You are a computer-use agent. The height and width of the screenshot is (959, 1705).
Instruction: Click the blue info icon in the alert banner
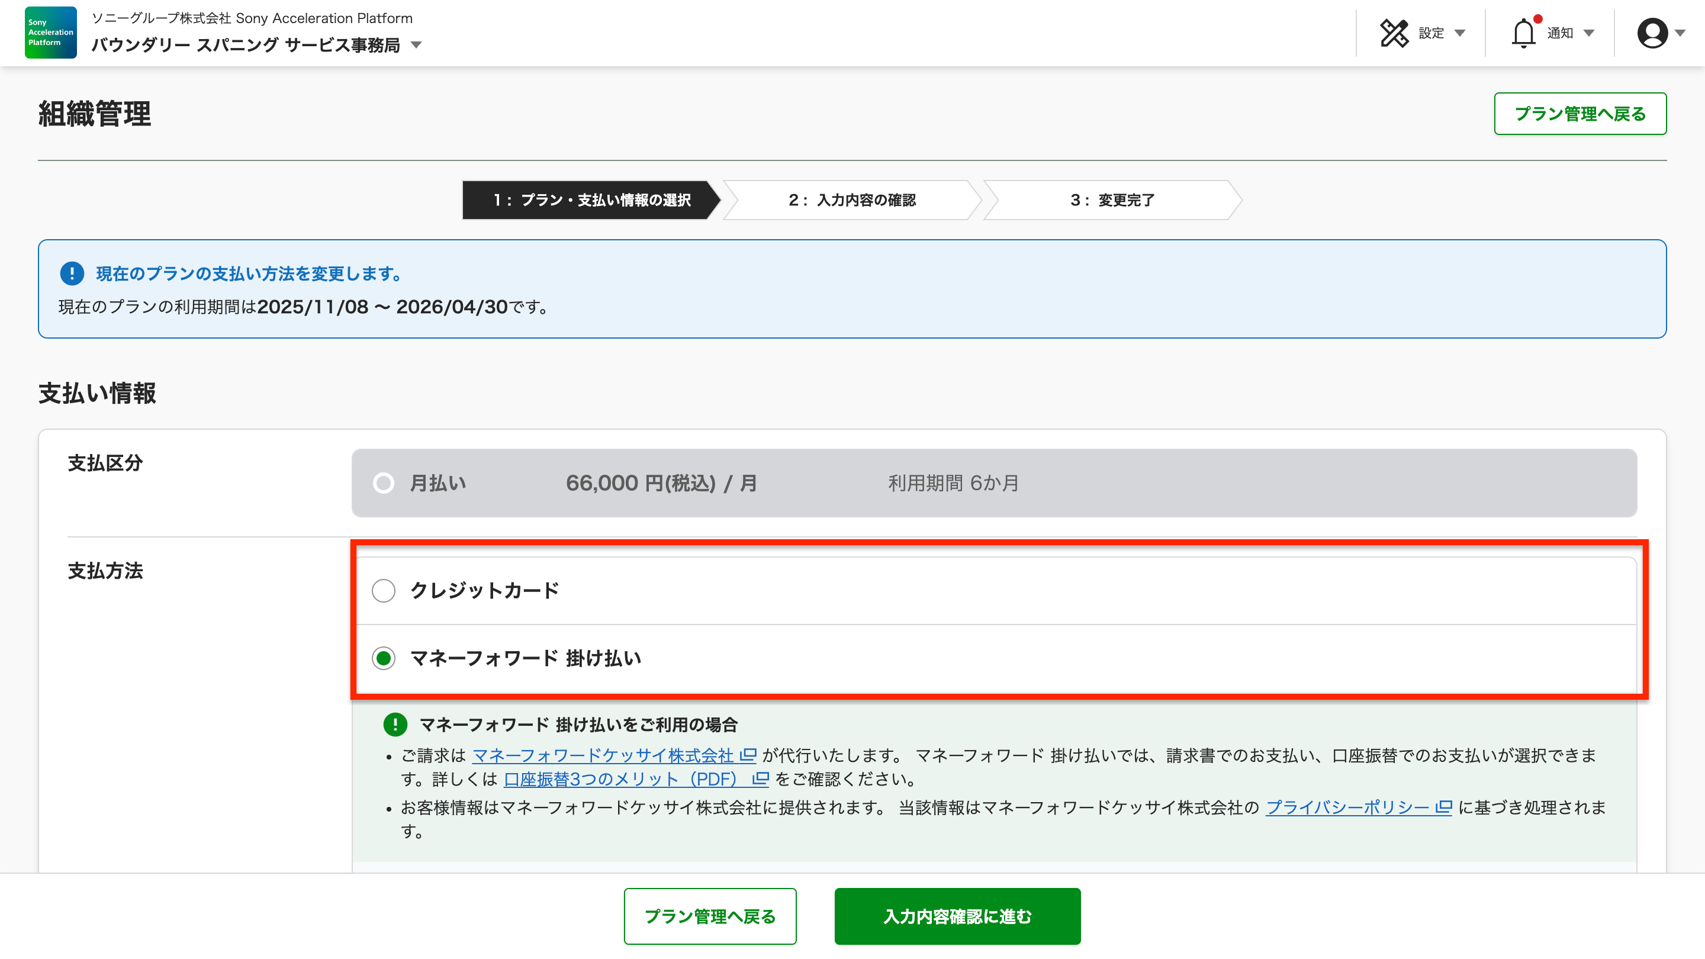72,274
